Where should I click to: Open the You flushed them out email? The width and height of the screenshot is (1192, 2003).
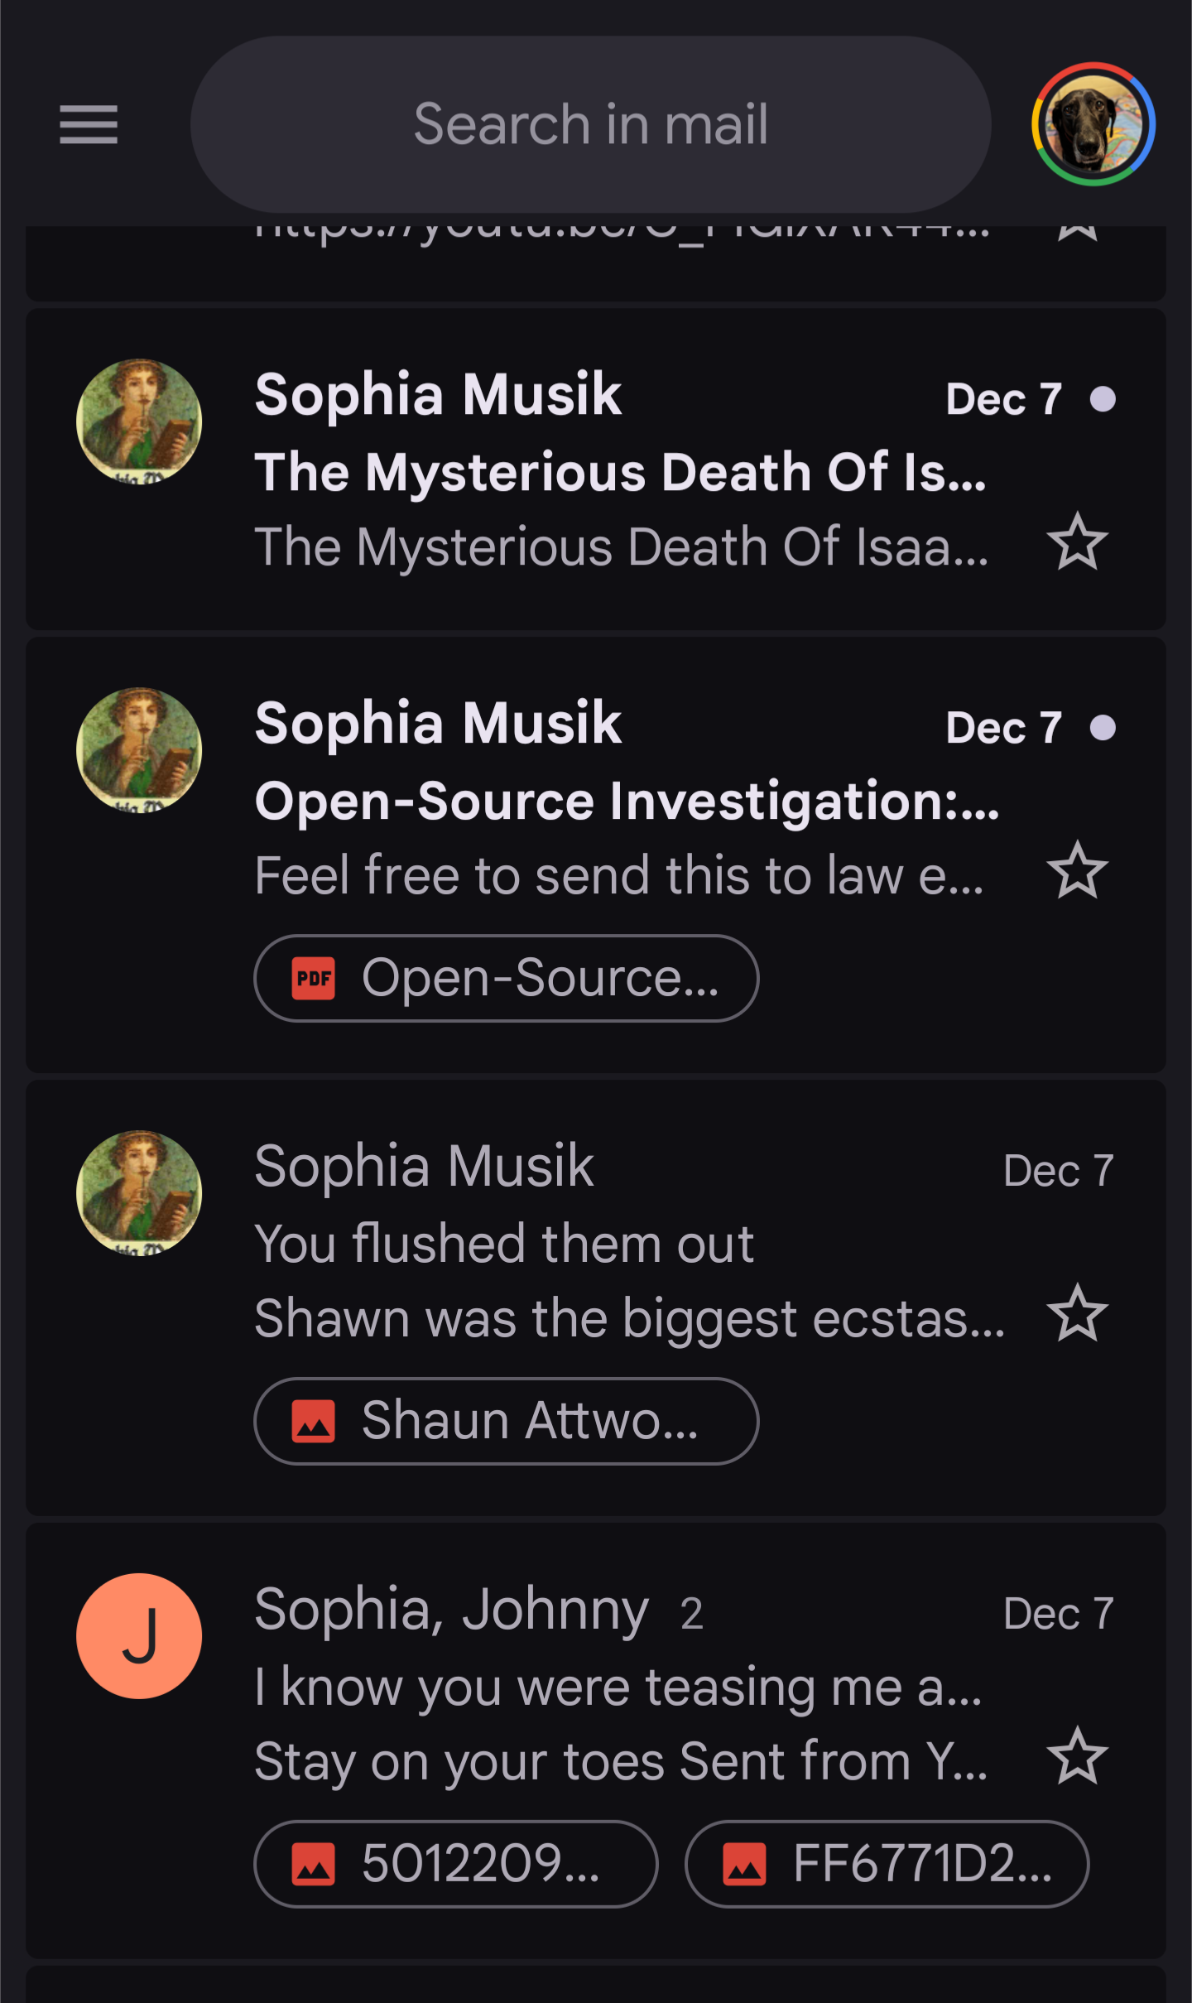(503, 1244)
